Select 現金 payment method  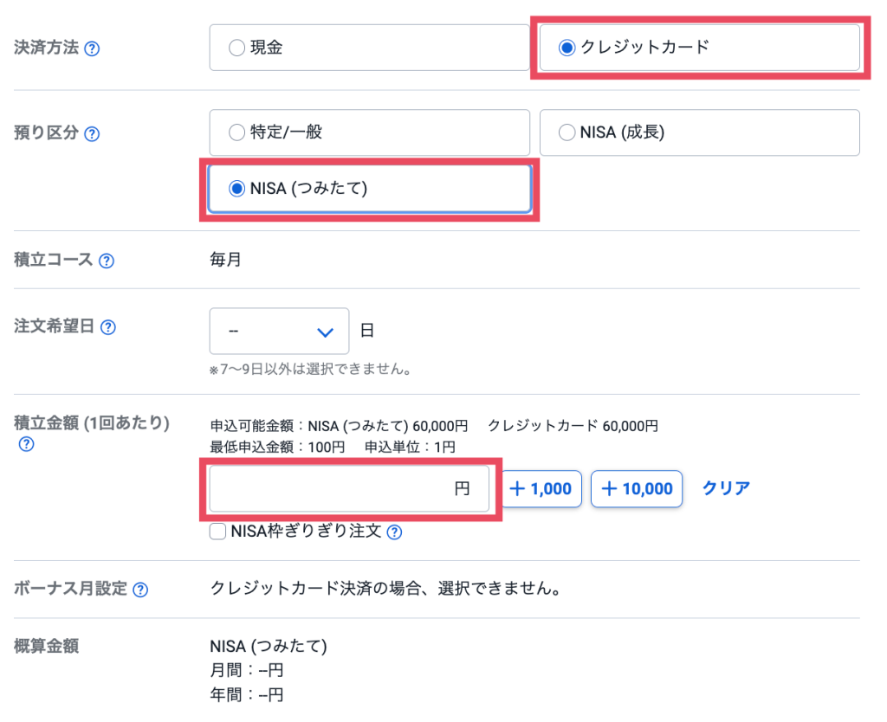[x=236, y=48]
